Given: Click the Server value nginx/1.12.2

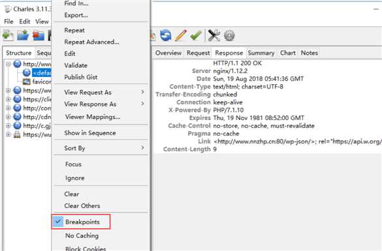Looking at the screenshot, I should tap(231, 71).
